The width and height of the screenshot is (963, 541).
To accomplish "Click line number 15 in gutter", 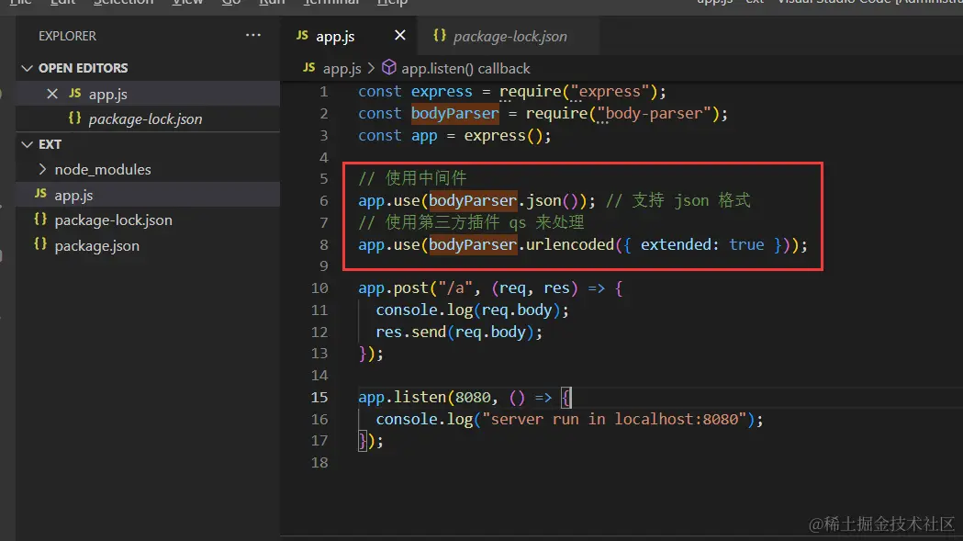I will point(319,397).
